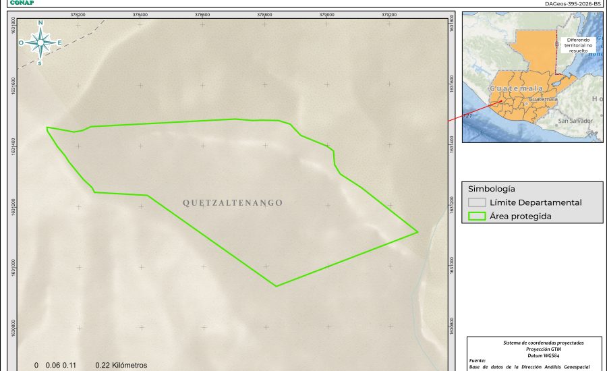The height and width of the screenshot is (371, 607).
Task: Click the QUETZALTENANGO department label
Action: (233, 203)
